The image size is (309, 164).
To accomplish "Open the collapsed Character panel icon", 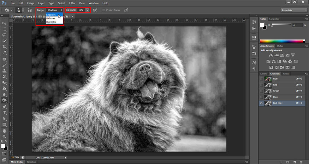I will click(x=254, y=63).
